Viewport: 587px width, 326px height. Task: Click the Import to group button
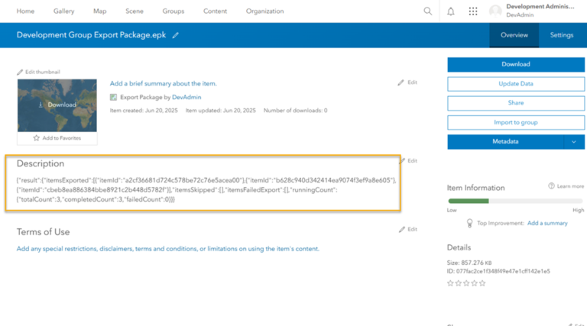click(516, 122)
